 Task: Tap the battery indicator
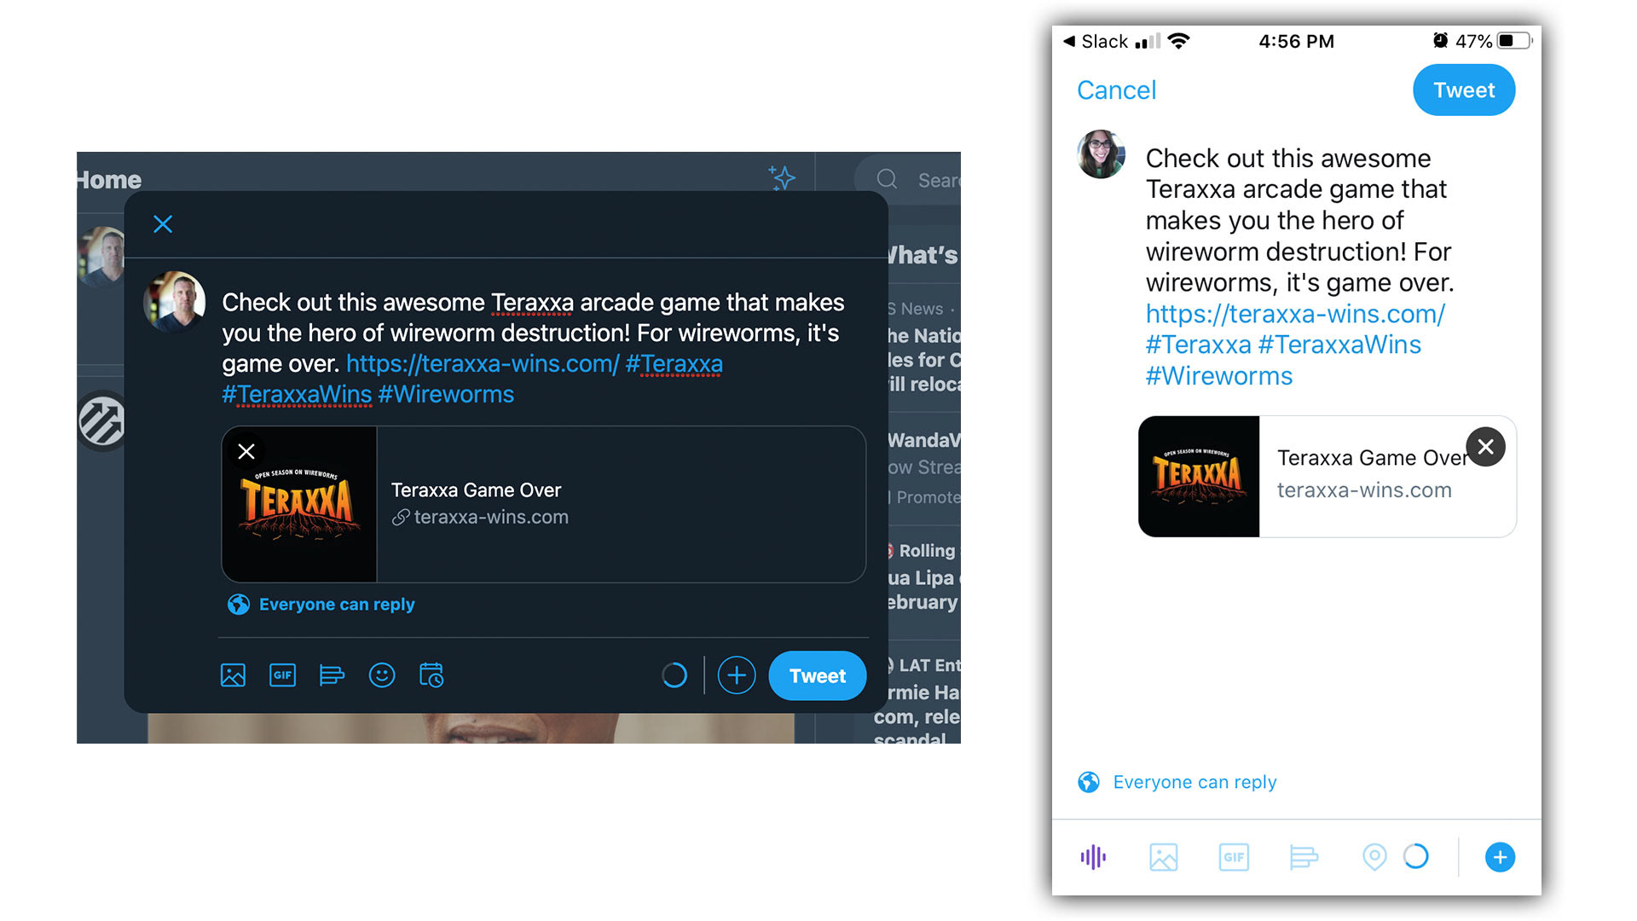coord(1514,41)
